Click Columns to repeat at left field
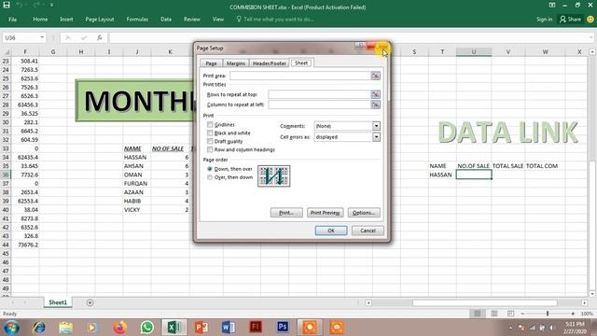The image size is (597, 336). (x=319, y=105)
